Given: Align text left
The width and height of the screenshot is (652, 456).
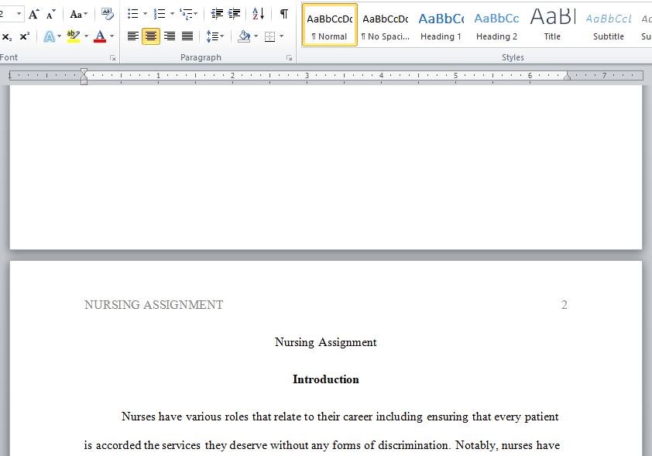Looking at the screenshot, I should (x=133, y=36).
